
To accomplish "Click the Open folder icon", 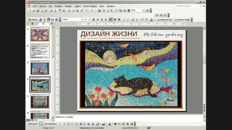I will tap(34, 10).
